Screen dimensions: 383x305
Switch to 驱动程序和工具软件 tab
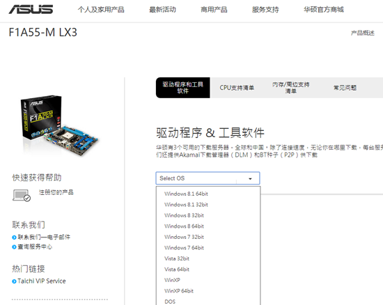[183, 88]
